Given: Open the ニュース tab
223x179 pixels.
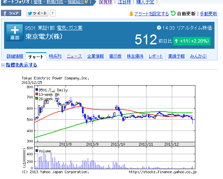Looking at the screenshot, I should tap(74, 56).
